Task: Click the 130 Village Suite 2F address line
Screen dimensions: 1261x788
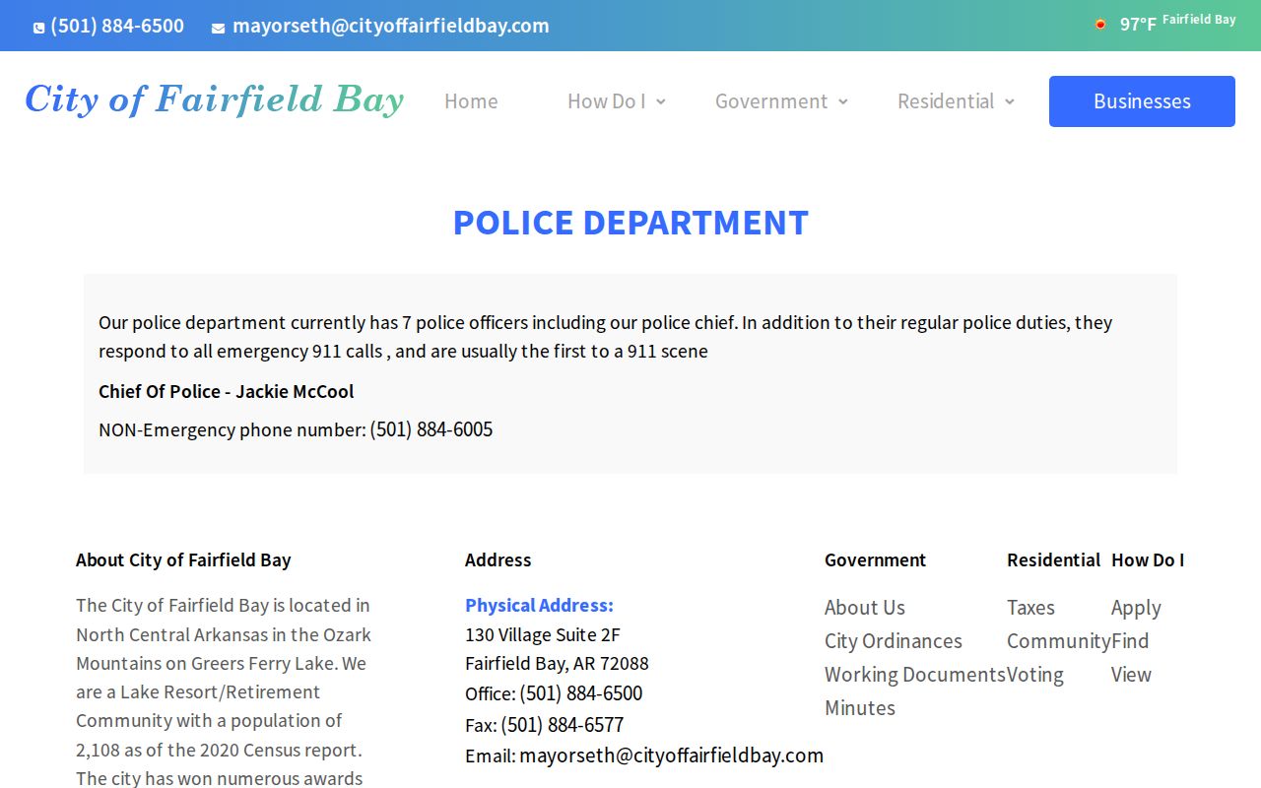Action: [x=543, y=634]
